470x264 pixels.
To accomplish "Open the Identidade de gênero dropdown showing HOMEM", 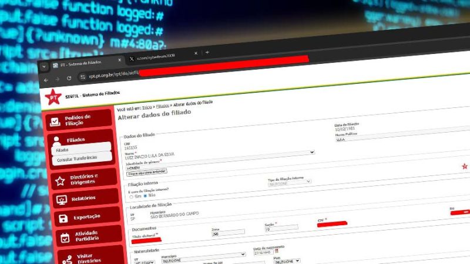I will pyautogui.click(x=220, y=160).
